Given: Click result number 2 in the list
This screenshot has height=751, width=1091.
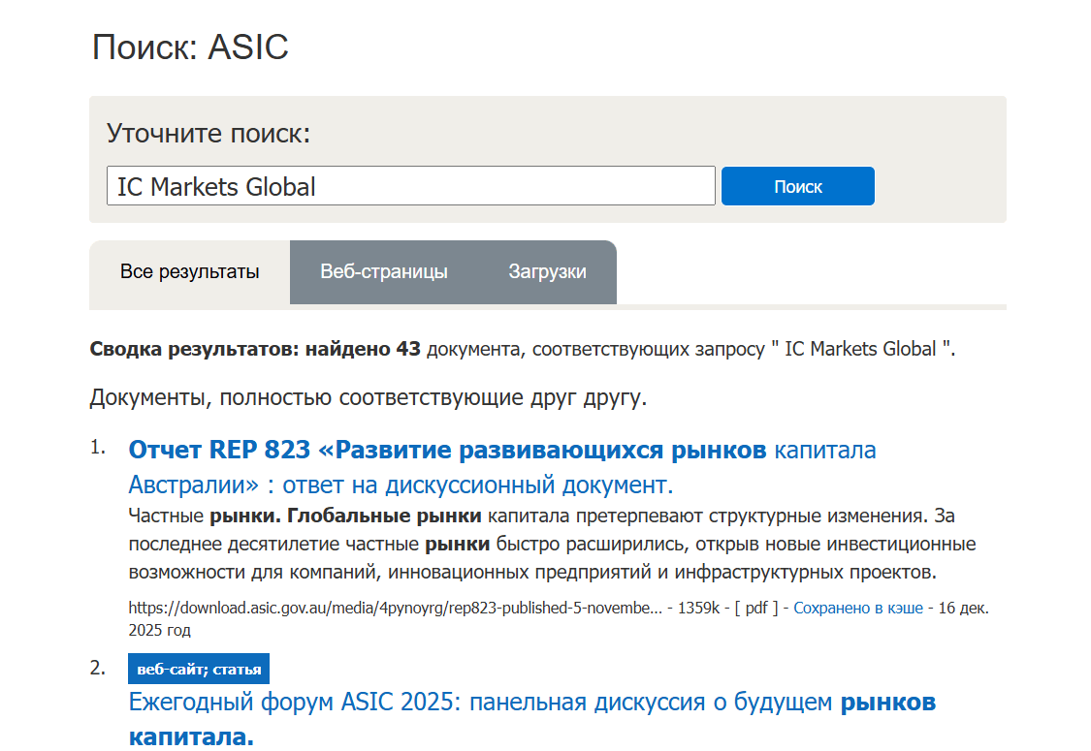Looking at the screenshot, I should pyautogui.click(x=97, y=668).
